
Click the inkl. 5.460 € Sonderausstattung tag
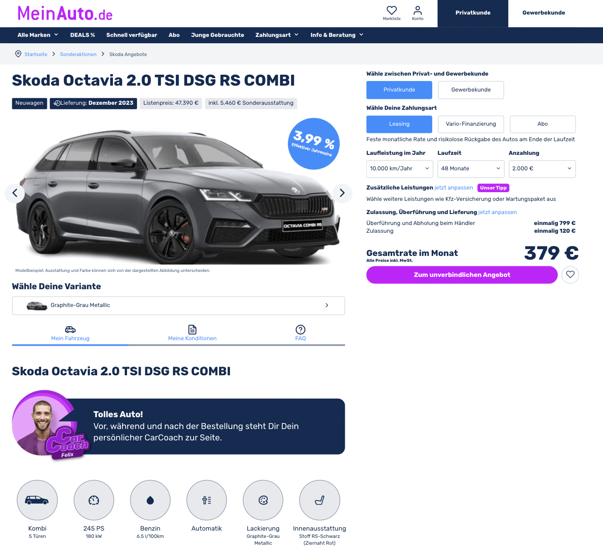pos(251,103)
